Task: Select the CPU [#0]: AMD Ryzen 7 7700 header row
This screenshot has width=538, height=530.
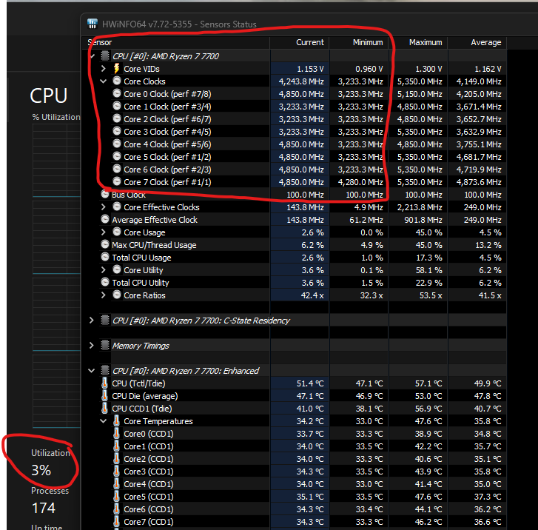Action: tap(295, 56)
